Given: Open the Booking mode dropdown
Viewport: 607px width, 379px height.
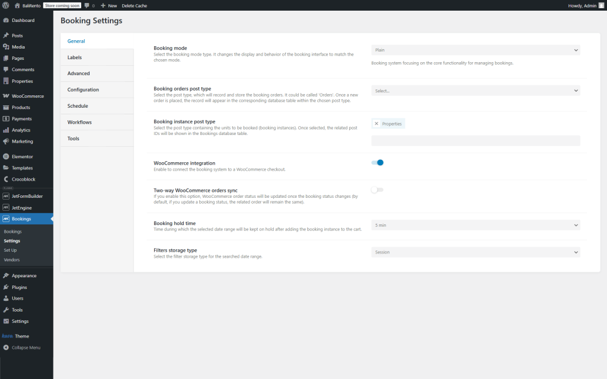Looking at the screenshot, I should [475, 50].
